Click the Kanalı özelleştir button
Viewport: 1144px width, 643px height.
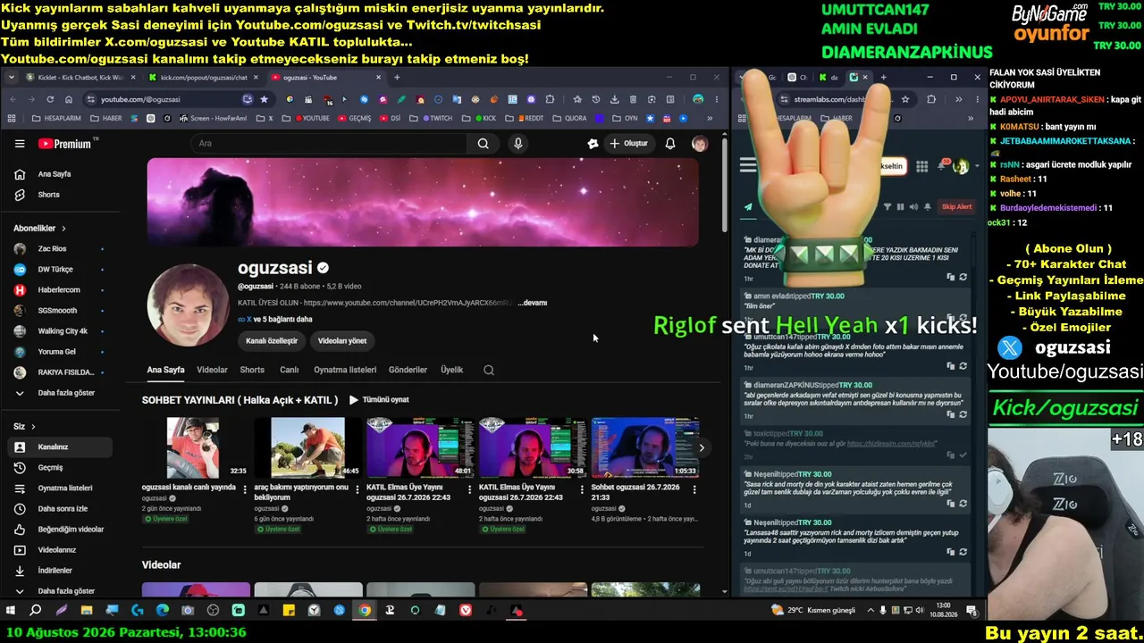click(x=272, y=341)
